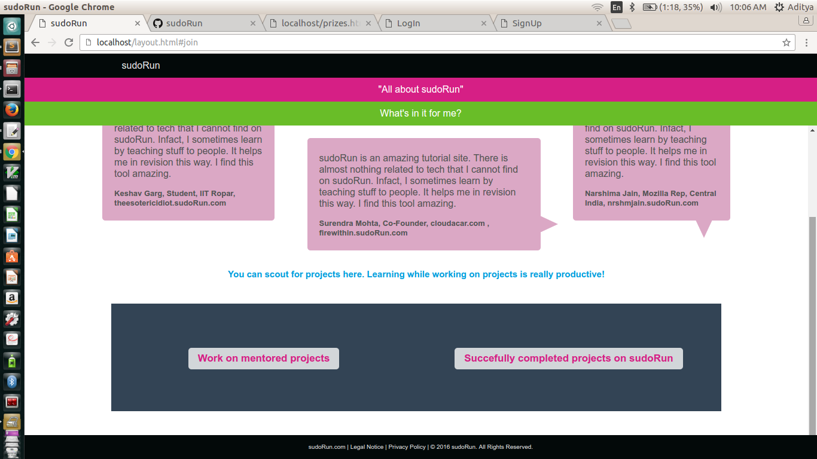
Task: Open WiFi network indicator menu
Action: 597,7
